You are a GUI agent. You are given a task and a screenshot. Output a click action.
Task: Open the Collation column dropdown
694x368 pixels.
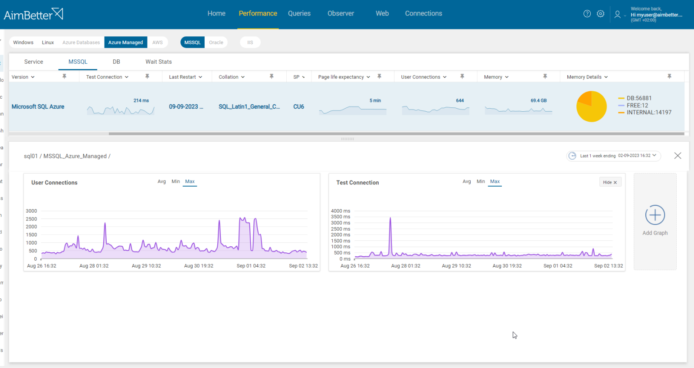pyautogui.click(x=243, y=77)
